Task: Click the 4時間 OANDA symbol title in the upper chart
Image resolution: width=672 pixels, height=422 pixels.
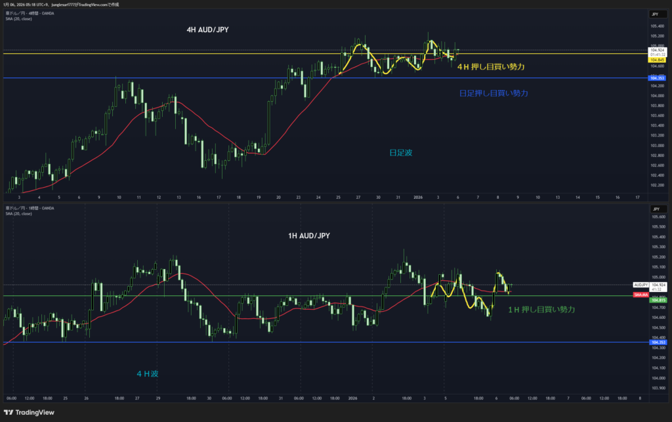Action: [29, 13]
